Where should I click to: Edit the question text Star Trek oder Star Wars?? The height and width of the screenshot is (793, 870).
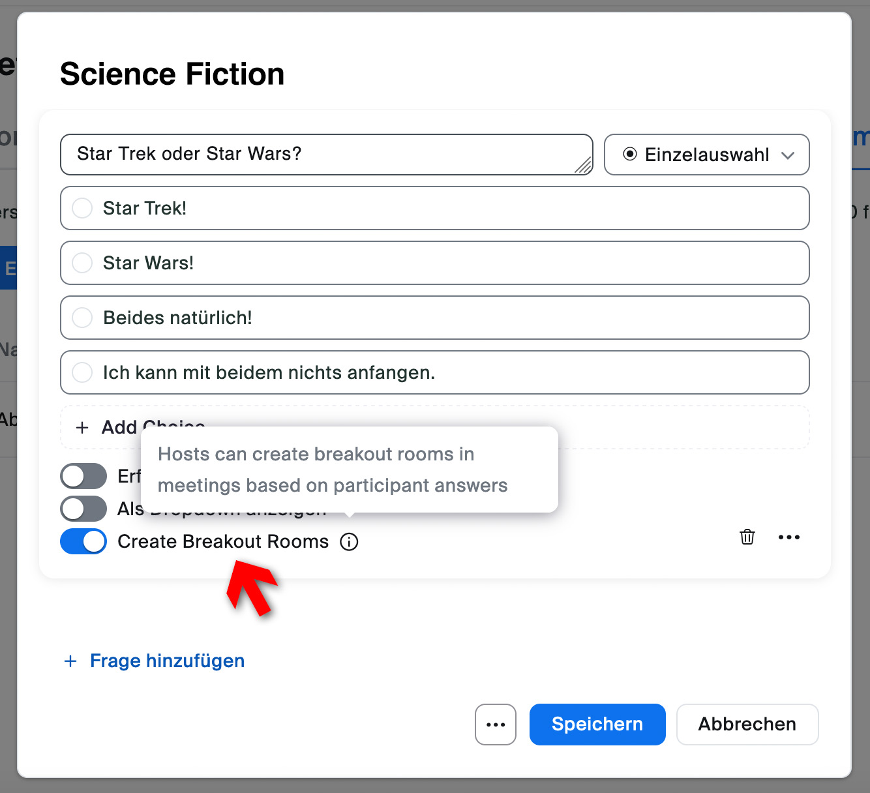[x=327, y=155]
